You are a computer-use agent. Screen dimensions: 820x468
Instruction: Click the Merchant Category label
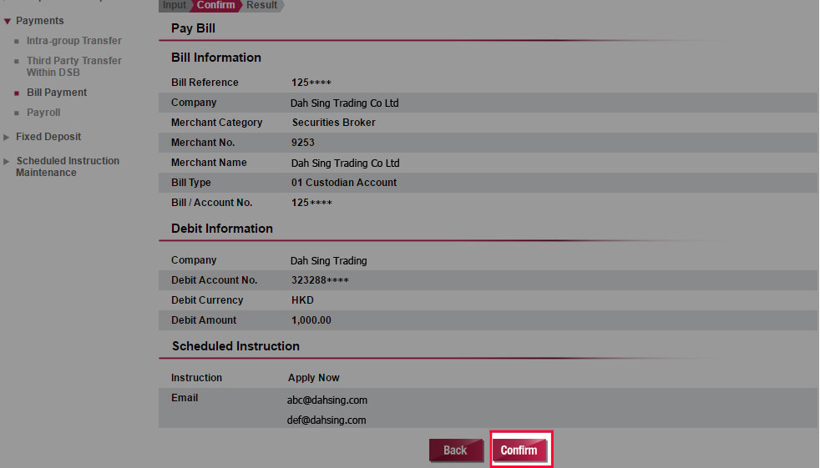tap(216, 123)
